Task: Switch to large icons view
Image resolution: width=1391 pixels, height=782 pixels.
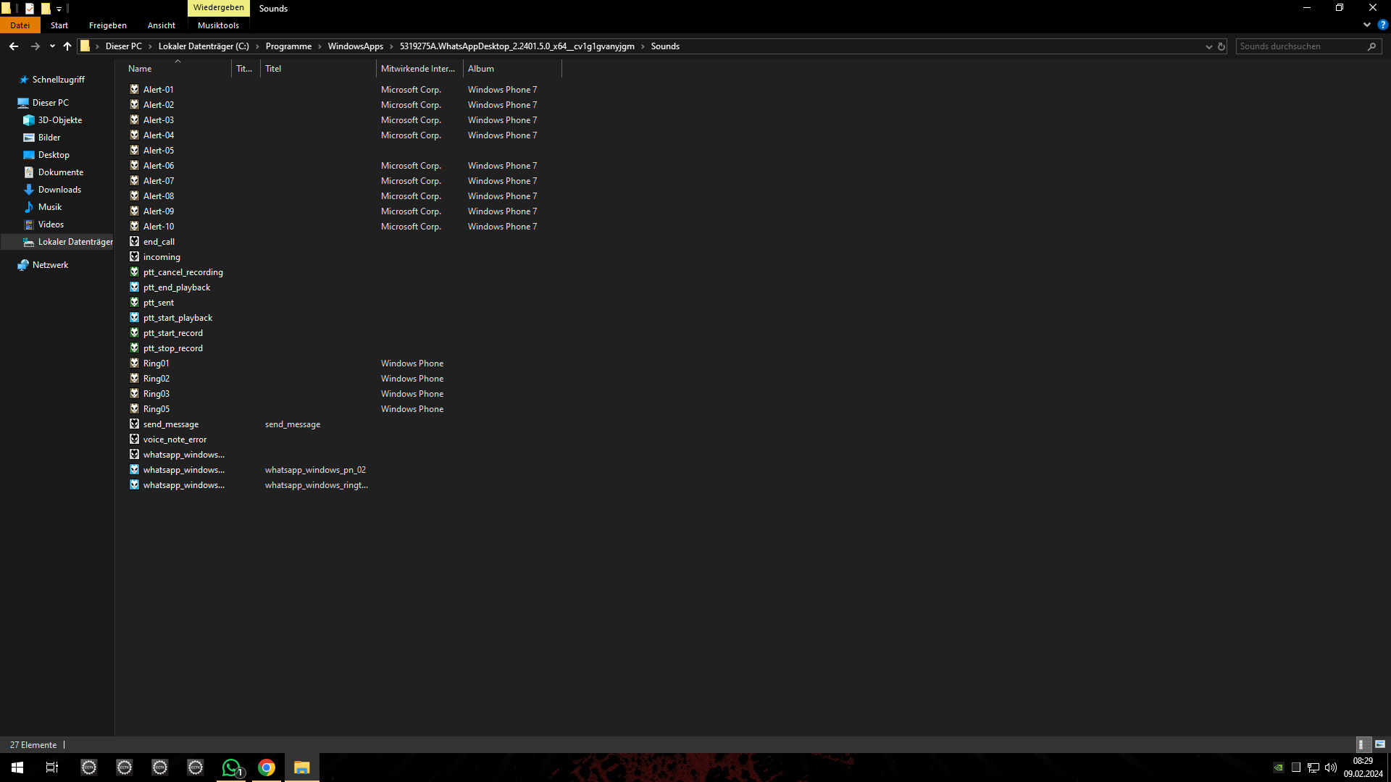Action: pos(1380,744)
